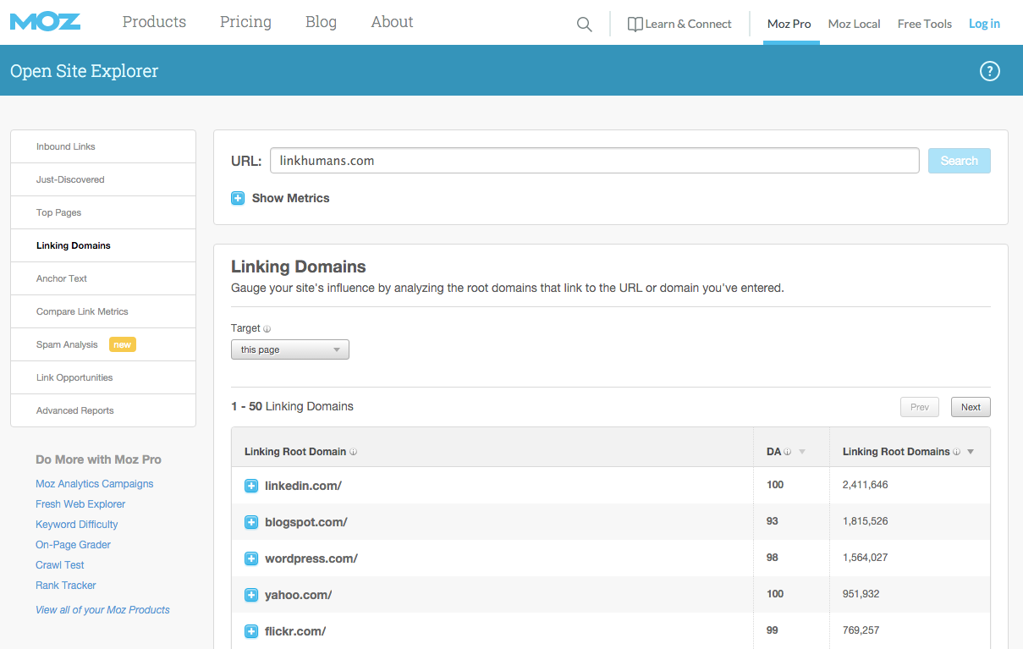Screen dimensions: 1023x649
Task: Expand the blogspot.com/ row
Action: pyautogui.click(x=251, y=522)
